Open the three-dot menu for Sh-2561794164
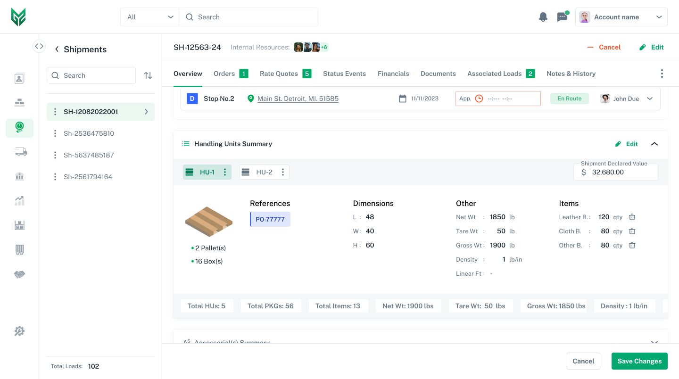 tap(55, 177)
